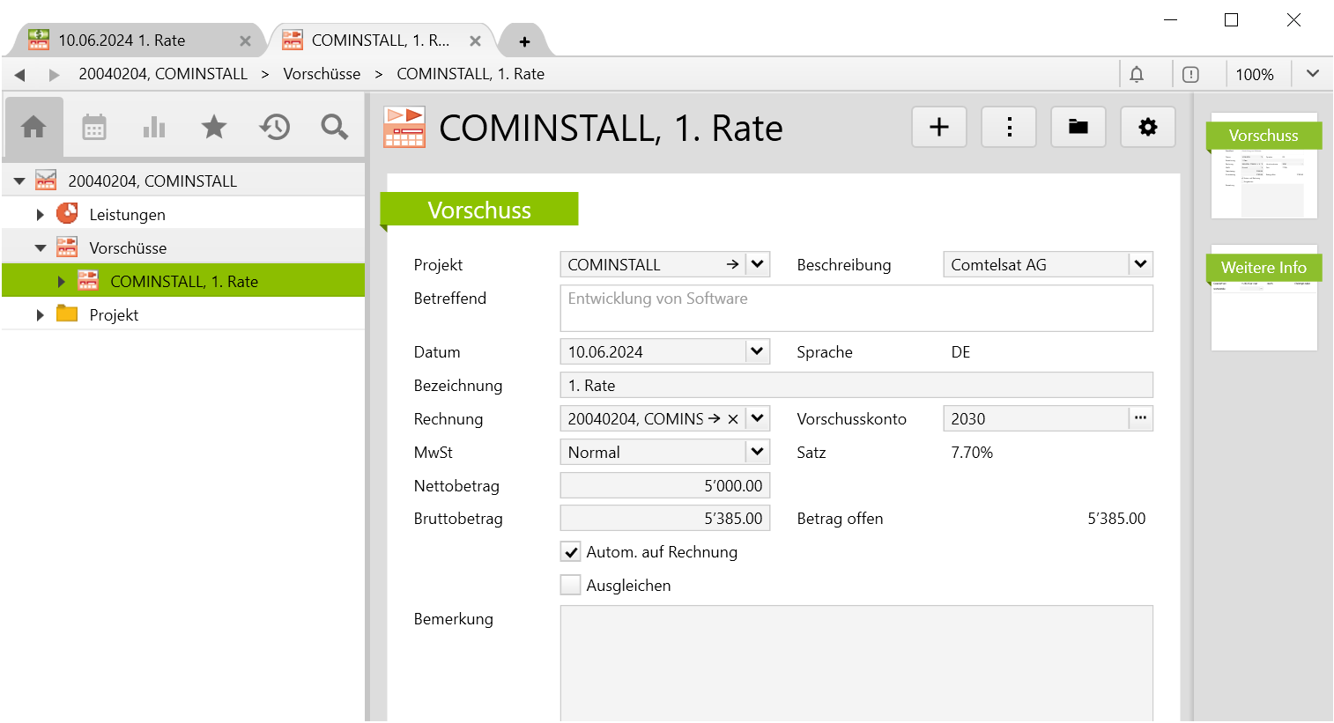Open a new tab with plus

(x=524, y=41)
